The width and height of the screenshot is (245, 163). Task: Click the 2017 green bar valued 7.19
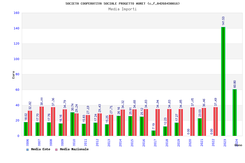click(x=154, y=133)
